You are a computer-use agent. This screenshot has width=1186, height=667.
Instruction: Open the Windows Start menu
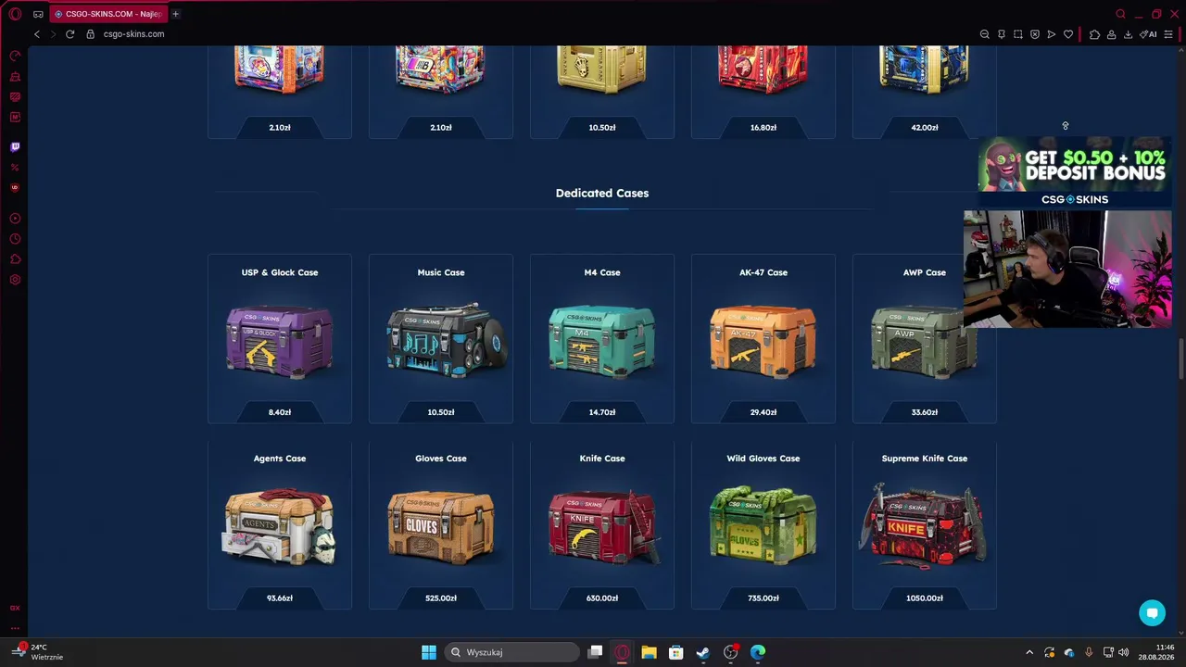click(429, 652)
